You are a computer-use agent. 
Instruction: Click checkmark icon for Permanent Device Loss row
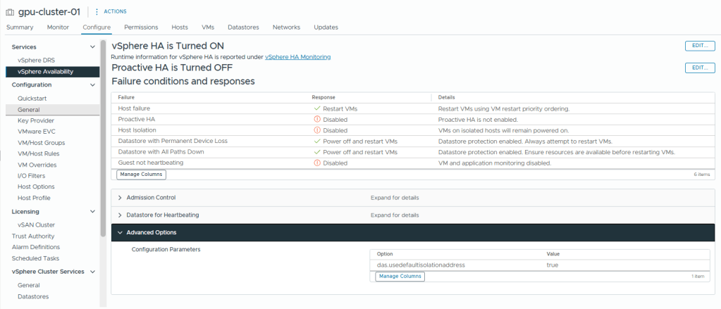pos(317,141)
